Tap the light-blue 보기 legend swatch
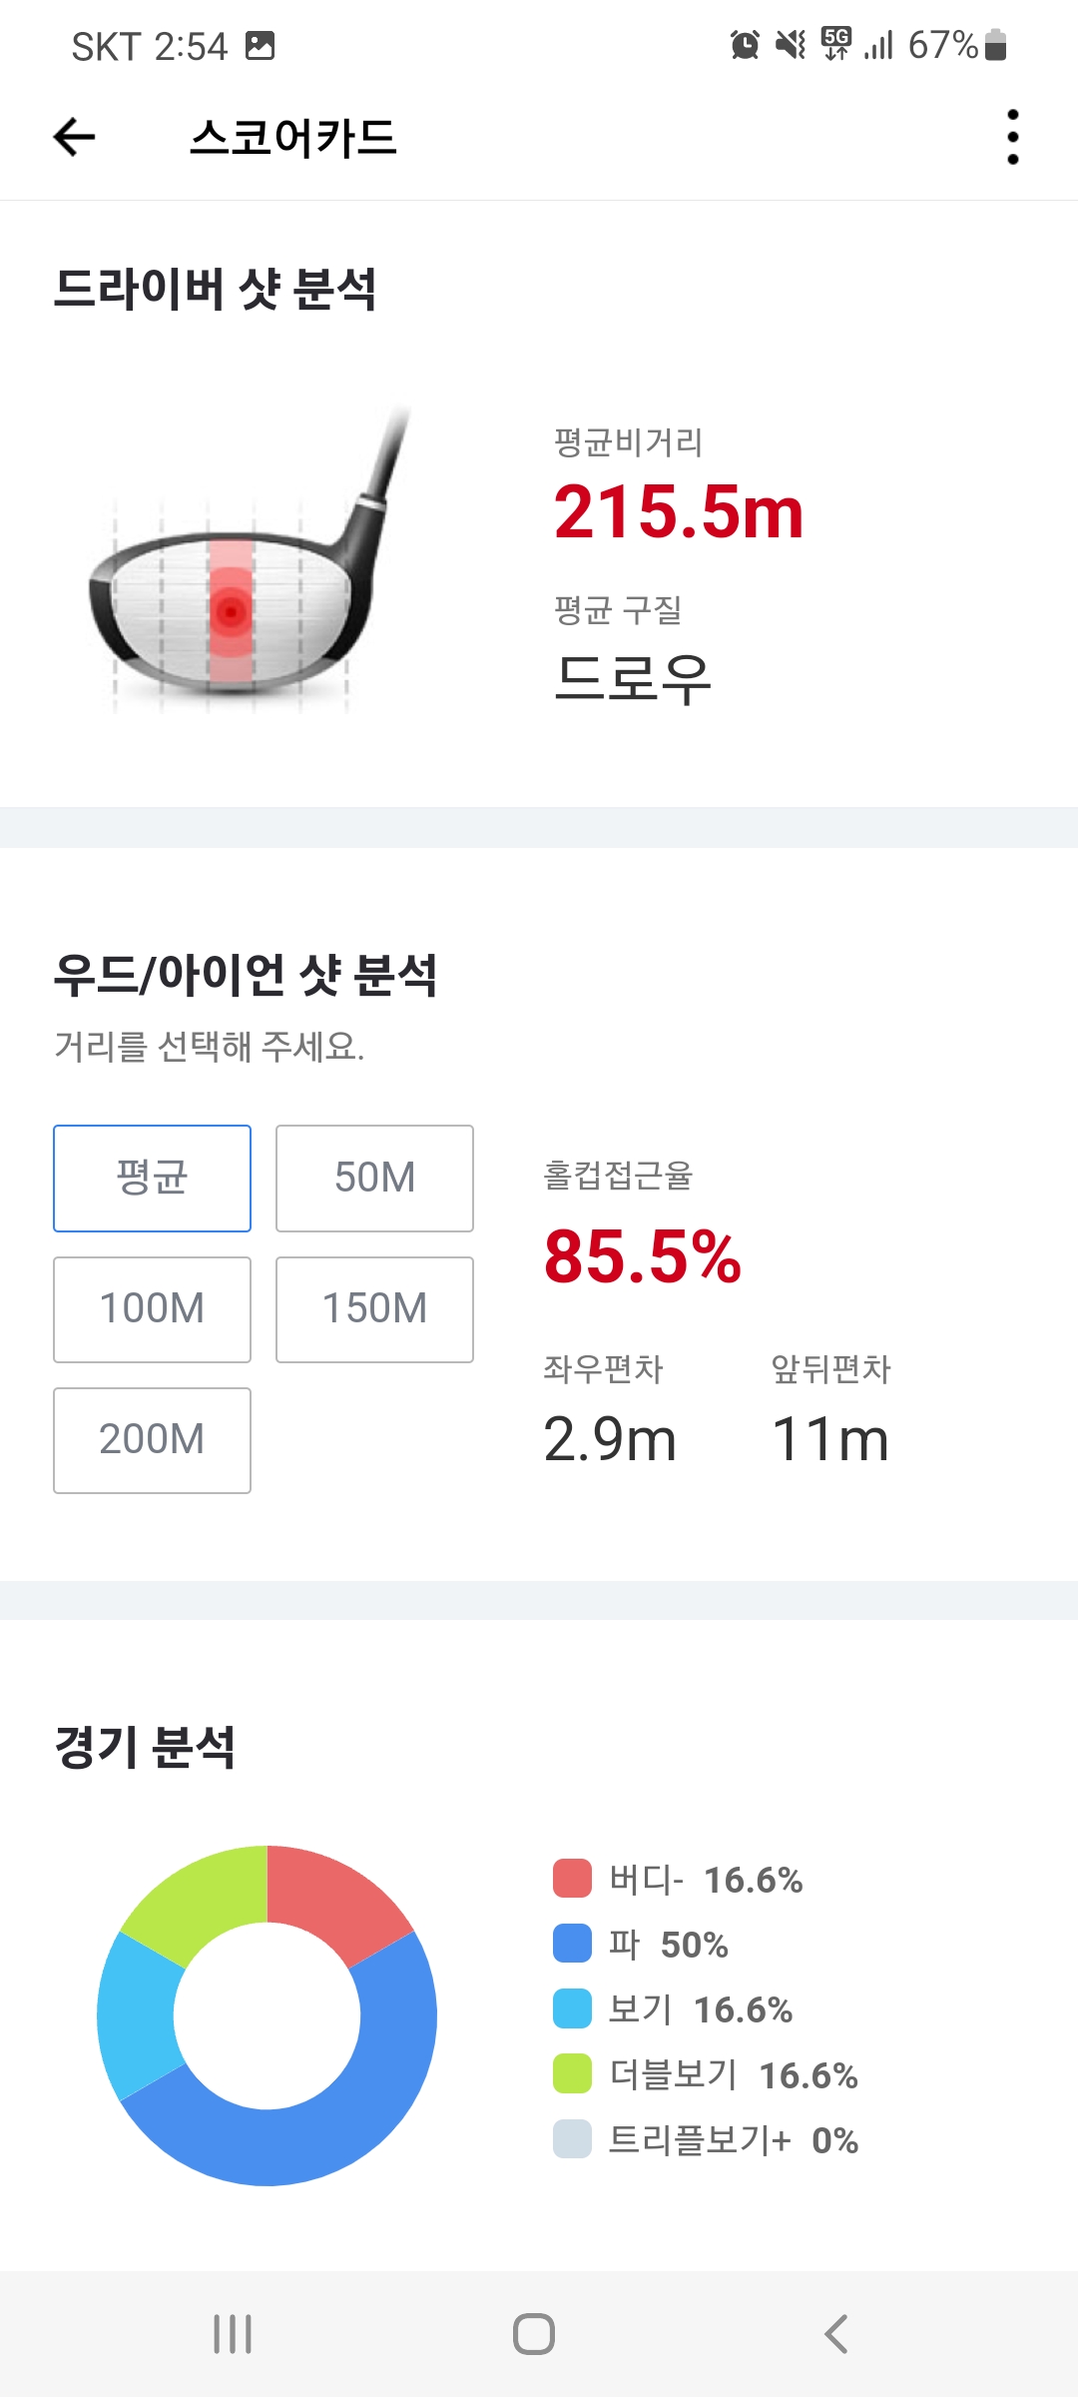Image resolution: width=1078 pixels, height=2397 pixels. tap(572, 2008)
